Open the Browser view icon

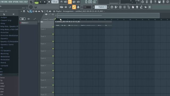coord(129,7)
